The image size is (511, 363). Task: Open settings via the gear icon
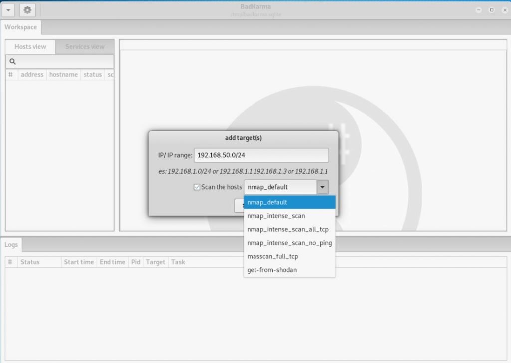click(x=27, y=10)
